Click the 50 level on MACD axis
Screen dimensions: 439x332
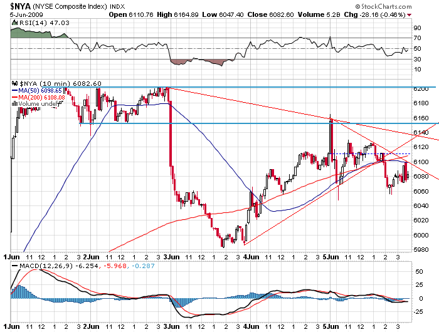419,271
